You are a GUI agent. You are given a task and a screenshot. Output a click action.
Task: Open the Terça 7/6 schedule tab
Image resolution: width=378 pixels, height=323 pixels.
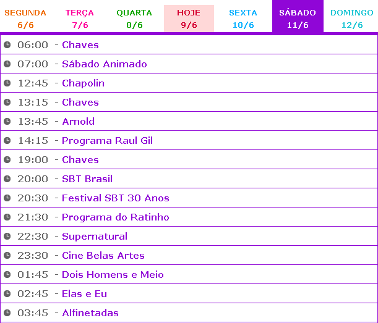(80, 19)
